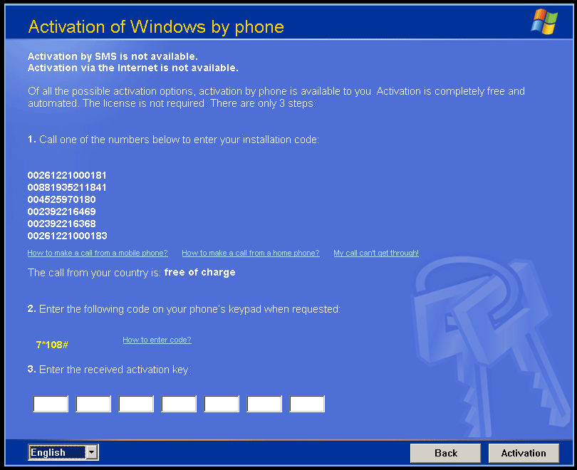Open 'How to make a call from a home phone?' link
Viewport: 577px width, 470px height.
click(251, 253)
